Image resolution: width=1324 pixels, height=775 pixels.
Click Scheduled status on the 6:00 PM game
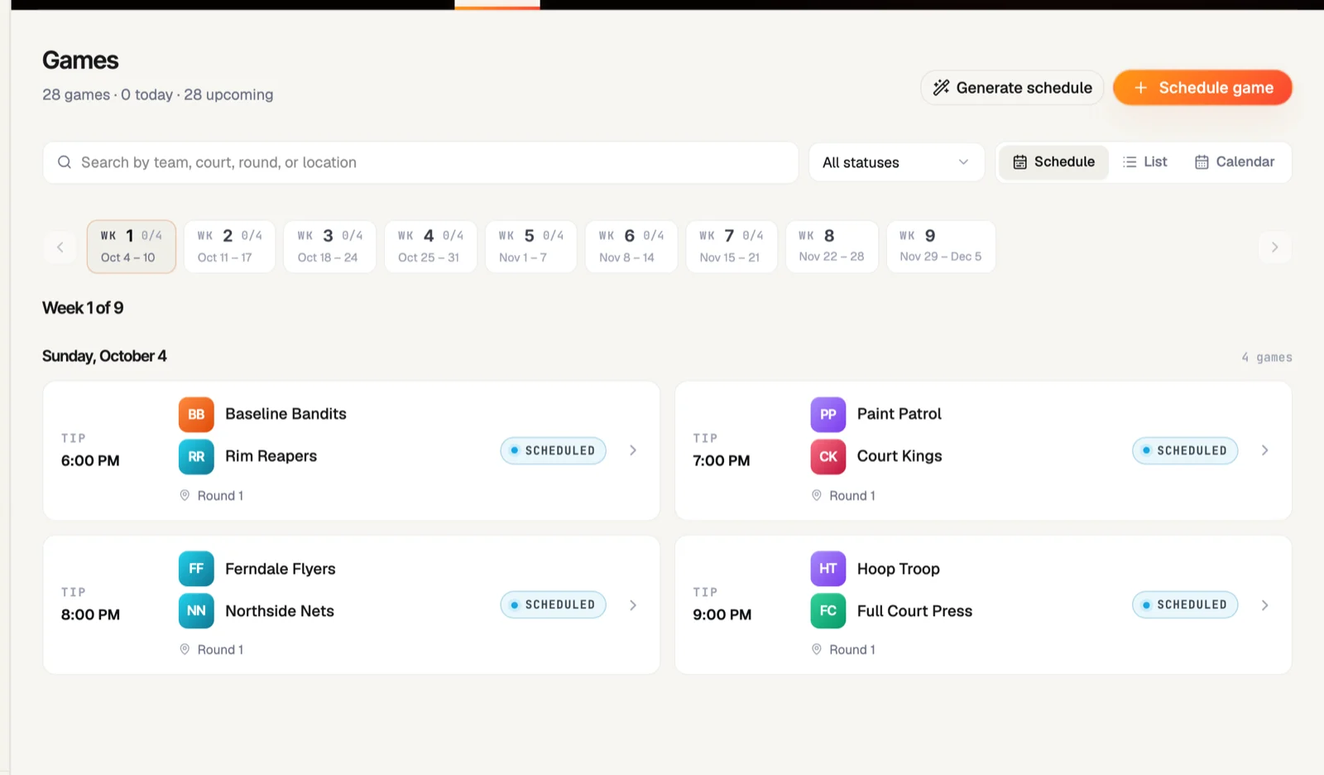[x=553, y=450]
